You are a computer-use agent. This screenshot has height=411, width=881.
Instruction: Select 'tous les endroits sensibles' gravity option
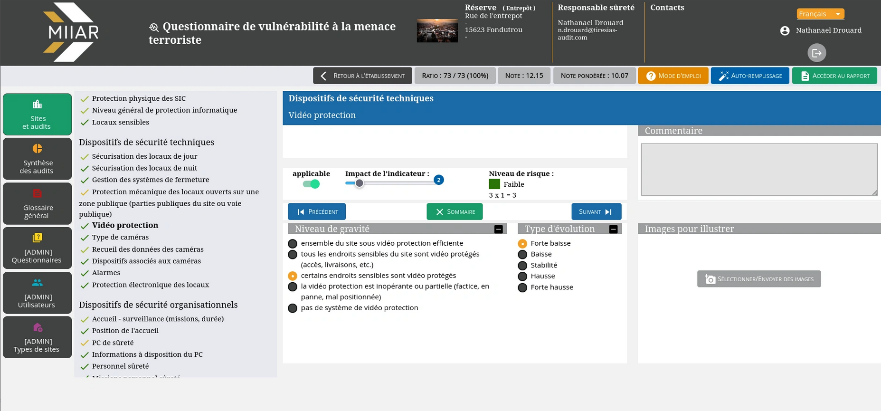tap(293, 255)
